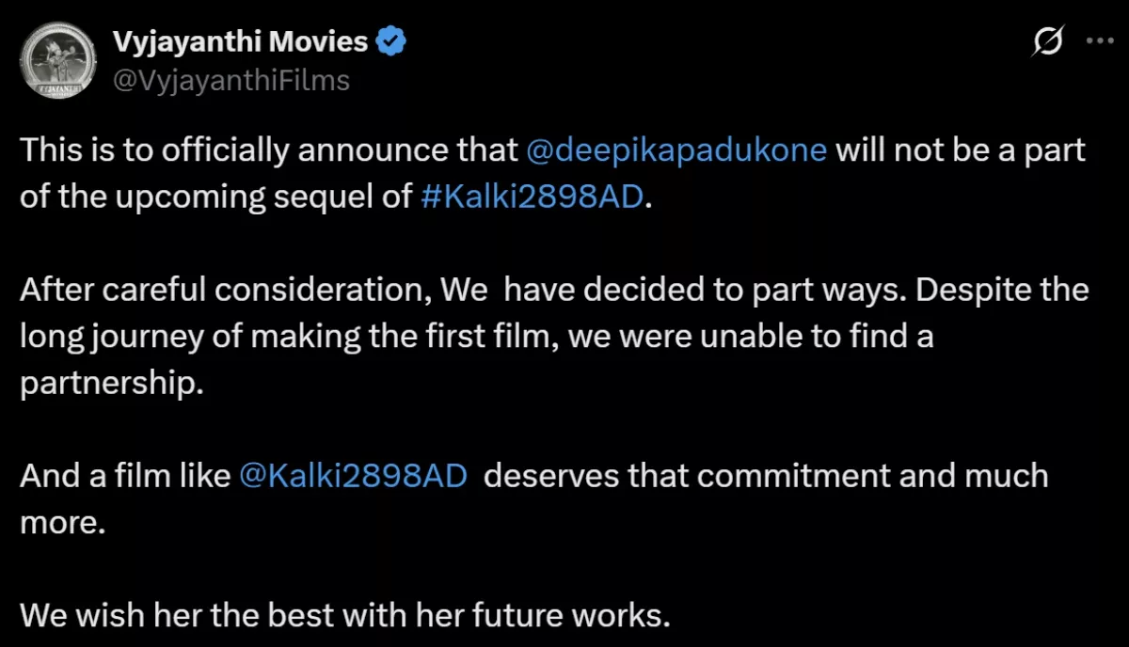This screenshot has width=1129, height=647.
Task: Click the text "Despite the" in the post
Action: (1000, 290)
